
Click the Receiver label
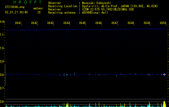pyautogui.click(x=55, y=9)
